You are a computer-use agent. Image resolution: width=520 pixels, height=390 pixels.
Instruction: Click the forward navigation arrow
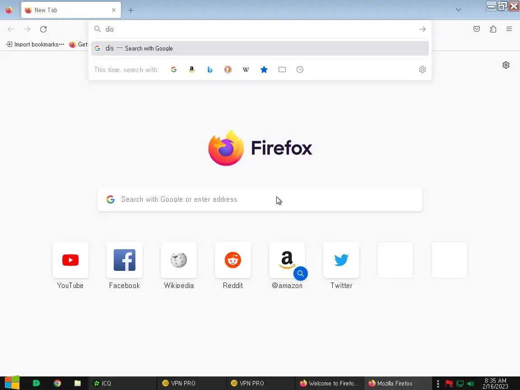tap(27, 29)
